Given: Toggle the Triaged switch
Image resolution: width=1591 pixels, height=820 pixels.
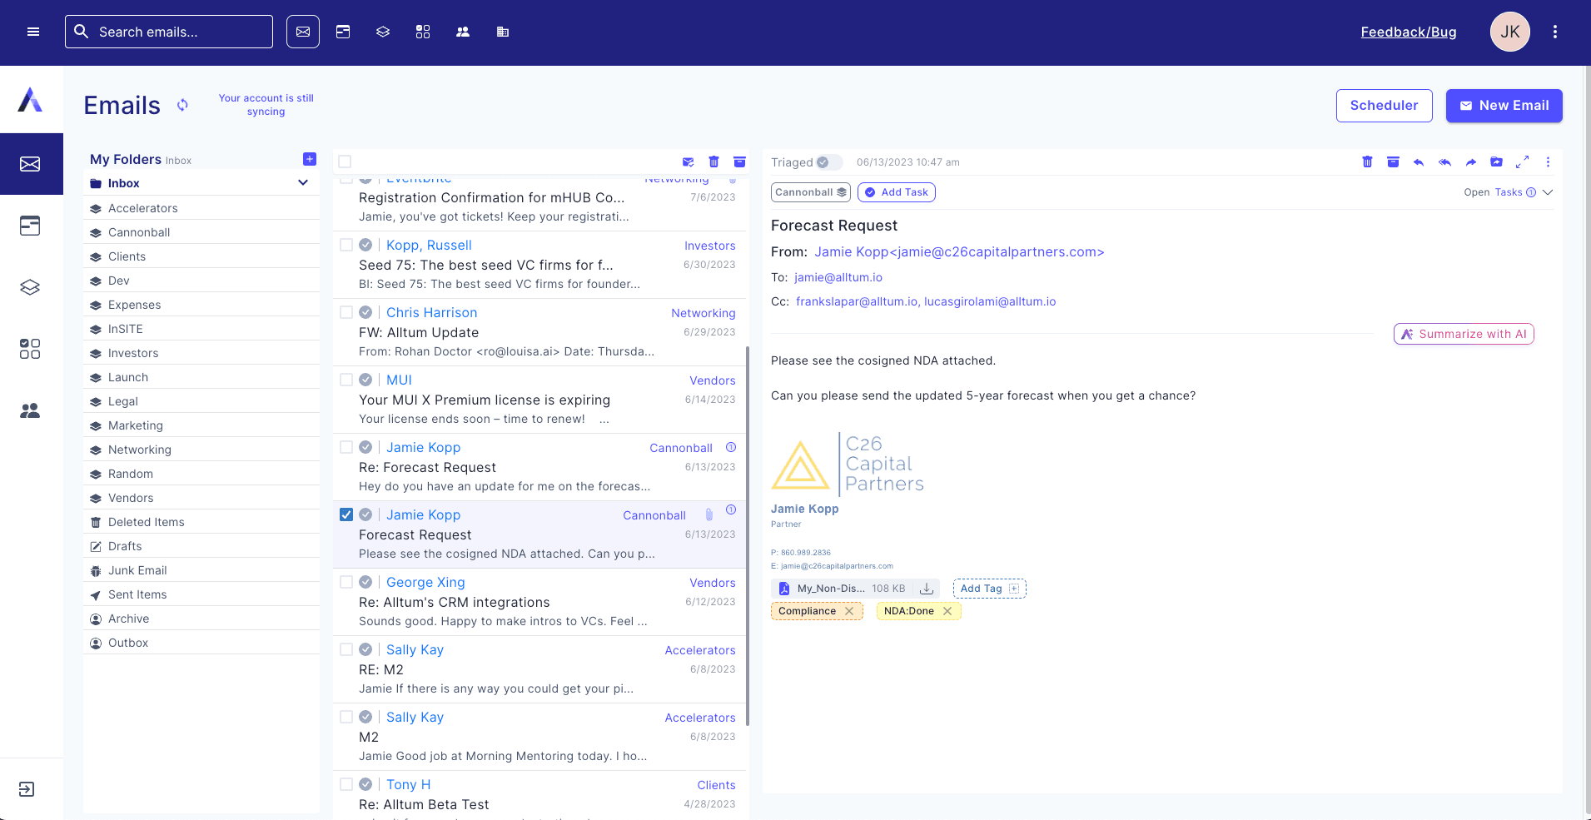Looking at the screenshot, I should pyautogui.click(x=828, y=162).
